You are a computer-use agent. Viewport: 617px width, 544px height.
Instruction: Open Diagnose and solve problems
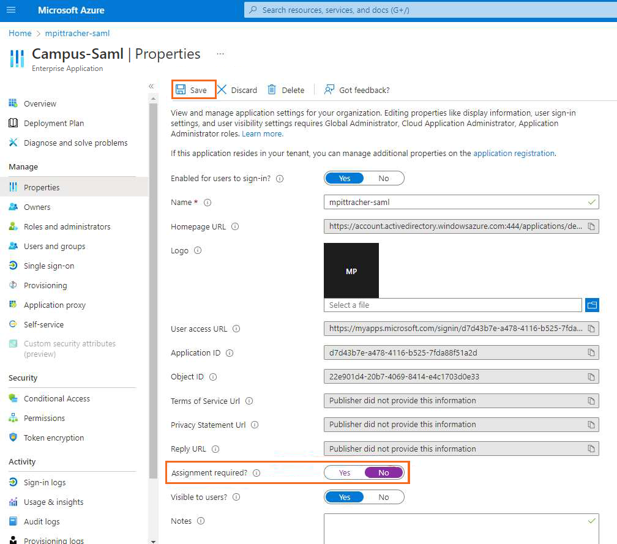(68, 143)
